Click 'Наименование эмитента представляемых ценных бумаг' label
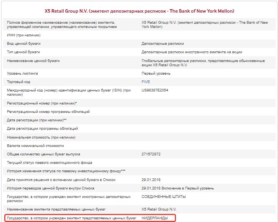The width and height of the screenshot is (278, 222). (x=56, y=209)
